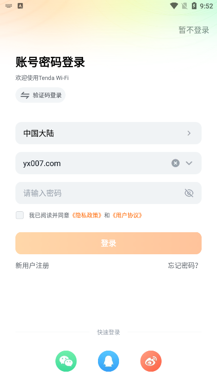This screenshot has width=217, height=386.
Task: Expand the saved accounts dropdown arrow
Action: tap(189, 163)
